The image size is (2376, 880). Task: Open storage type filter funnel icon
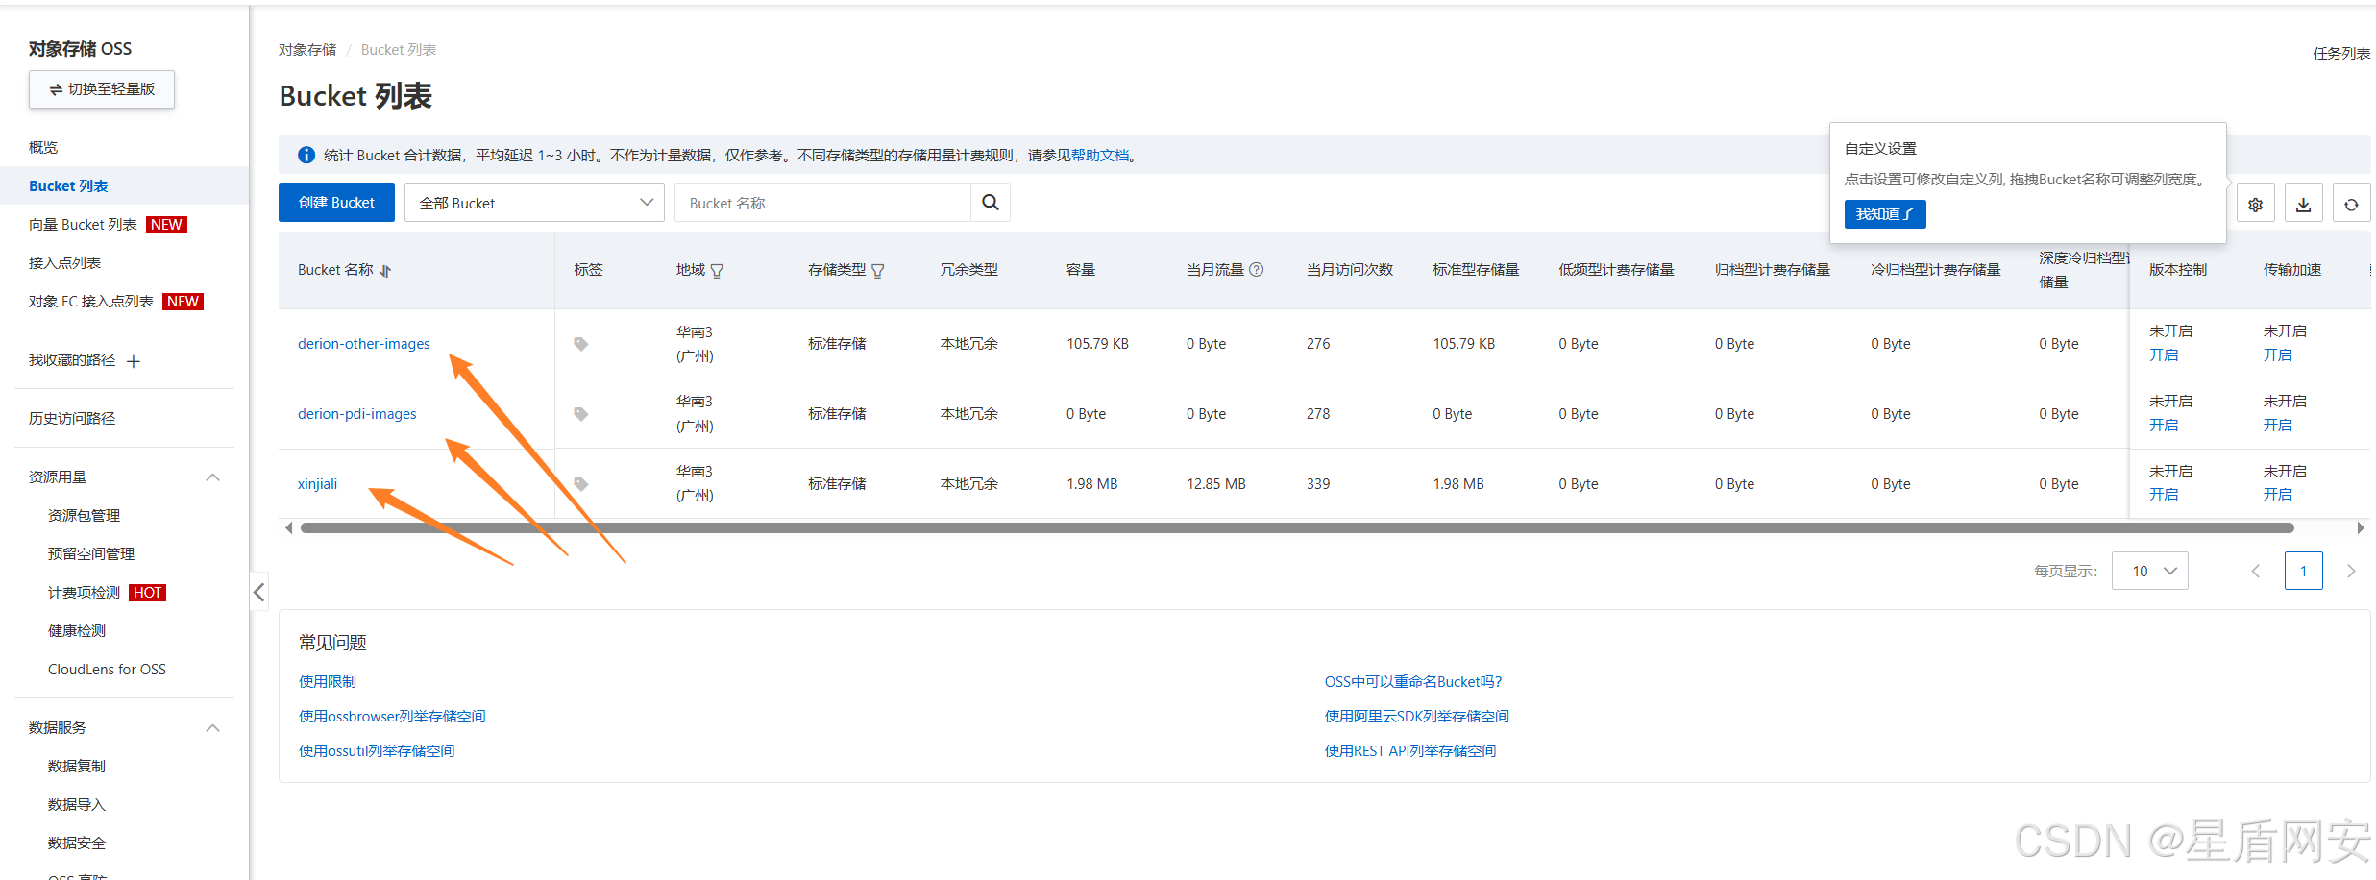(877, 271)
